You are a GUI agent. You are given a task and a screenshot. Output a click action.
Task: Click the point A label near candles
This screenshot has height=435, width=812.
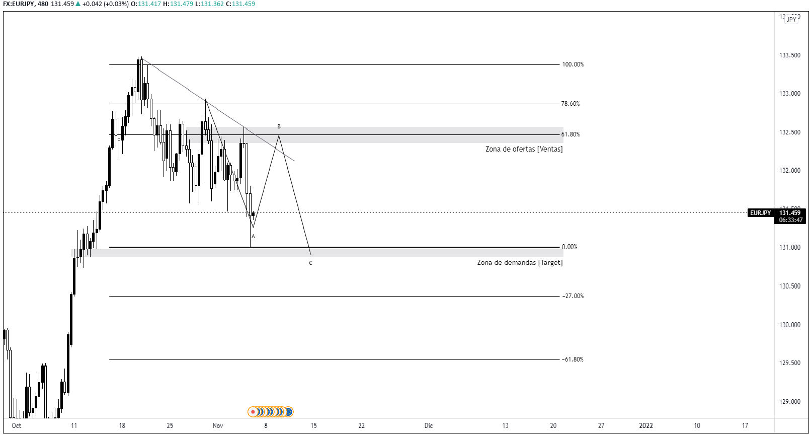pos(253,236)
